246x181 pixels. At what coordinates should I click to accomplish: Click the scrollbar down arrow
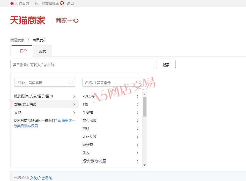click(x=144, y=165)
